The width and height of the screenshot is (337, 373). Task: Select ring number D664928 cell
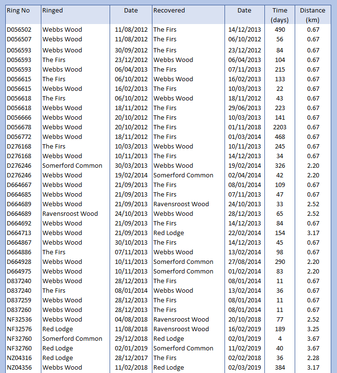tap(20, 262)
